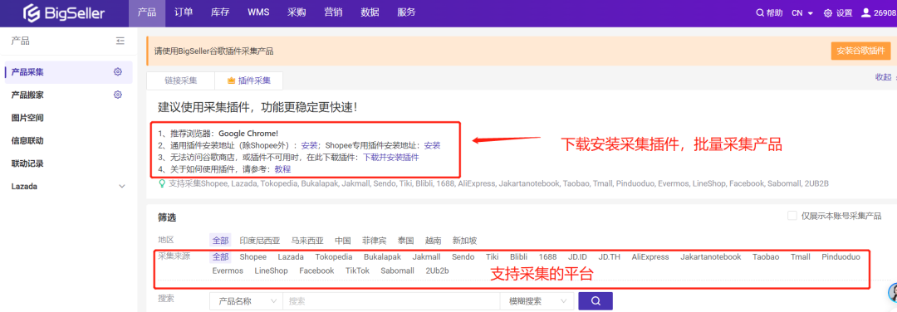
Task: Filter source by JD.ID
Action: [x=577, y=257]
